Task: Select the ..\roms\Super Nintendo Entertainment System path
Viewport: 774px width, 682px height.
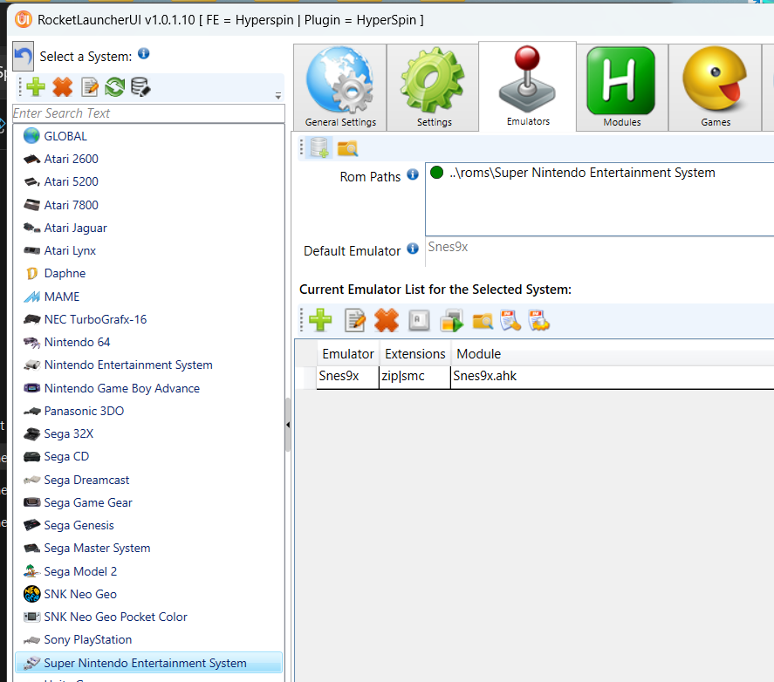Action: (x=582, y=173)
